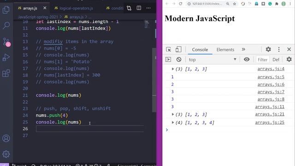The height and width of the screenshot is (166, 295).
Task: Click console.log(nums[lastIndex]) on line 11
Action: coord(73,29)
